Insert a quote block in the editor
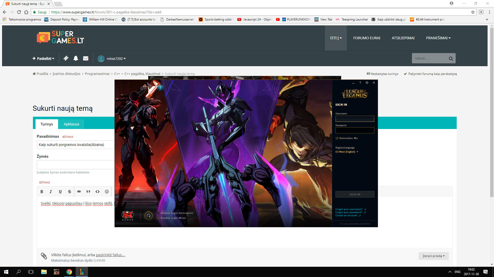494x277 pixels. tap(88, 192)
